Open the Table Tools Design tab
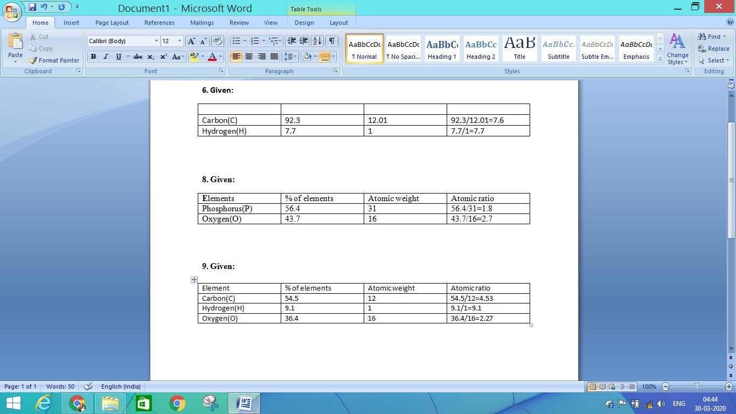This screenshot has width=736, height=414. 304,23
